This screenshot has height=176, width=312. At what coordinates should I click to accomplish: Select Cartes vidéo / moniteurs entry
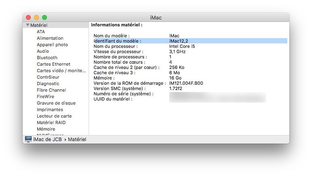click(x=61, y=71)
